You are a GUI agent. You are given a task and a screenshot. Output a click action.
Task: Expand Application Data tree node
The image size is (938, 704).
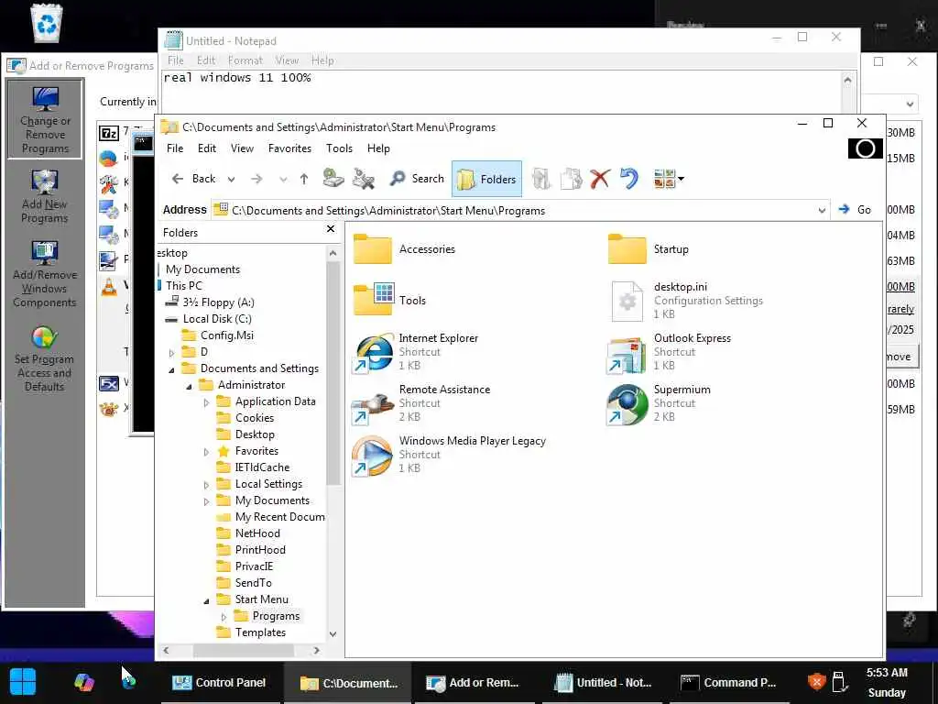click(206, 402)
